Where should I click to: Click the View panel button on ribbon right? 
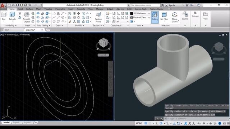tap(206, 16)
